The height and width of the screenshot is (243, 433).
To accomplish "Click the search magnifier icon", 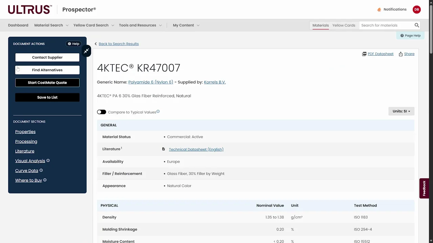I will point(417,25).
